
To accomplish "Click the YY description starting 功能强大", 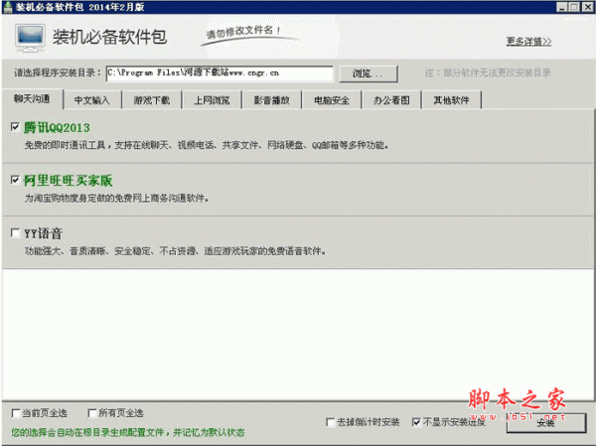I will 175,251.
